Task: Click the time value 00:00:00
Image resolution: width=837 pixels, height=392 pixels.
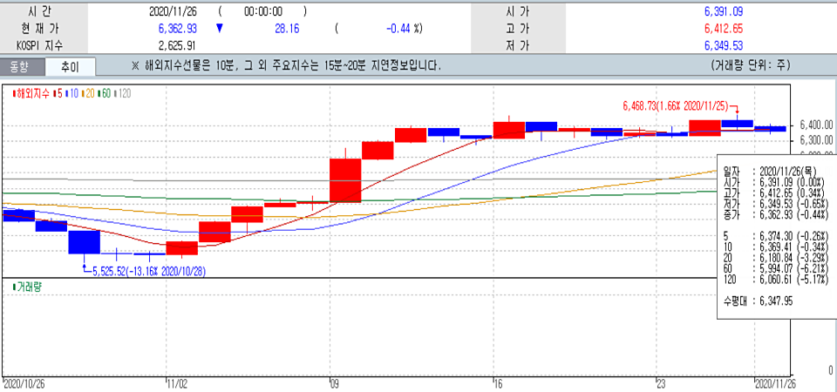Action: [x=263, y=11]
